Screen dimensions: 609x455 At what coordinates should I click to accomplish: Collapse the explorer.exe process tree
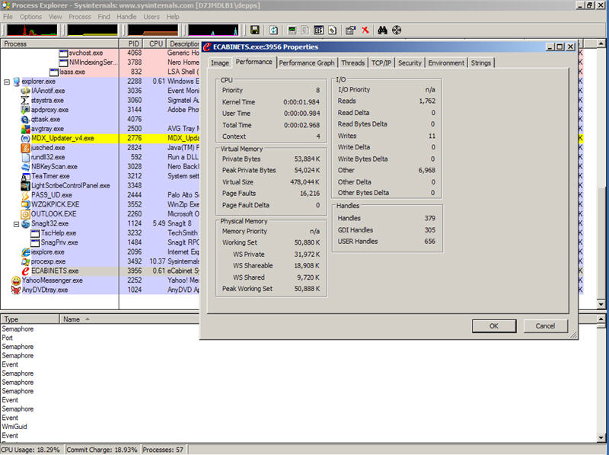tap(7, 82)
